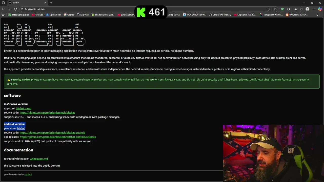Image resolution: width=324 pixels, height=182 pixels.
Task: Open the AdGuard shield extension
Action: [x=282, y=9]
